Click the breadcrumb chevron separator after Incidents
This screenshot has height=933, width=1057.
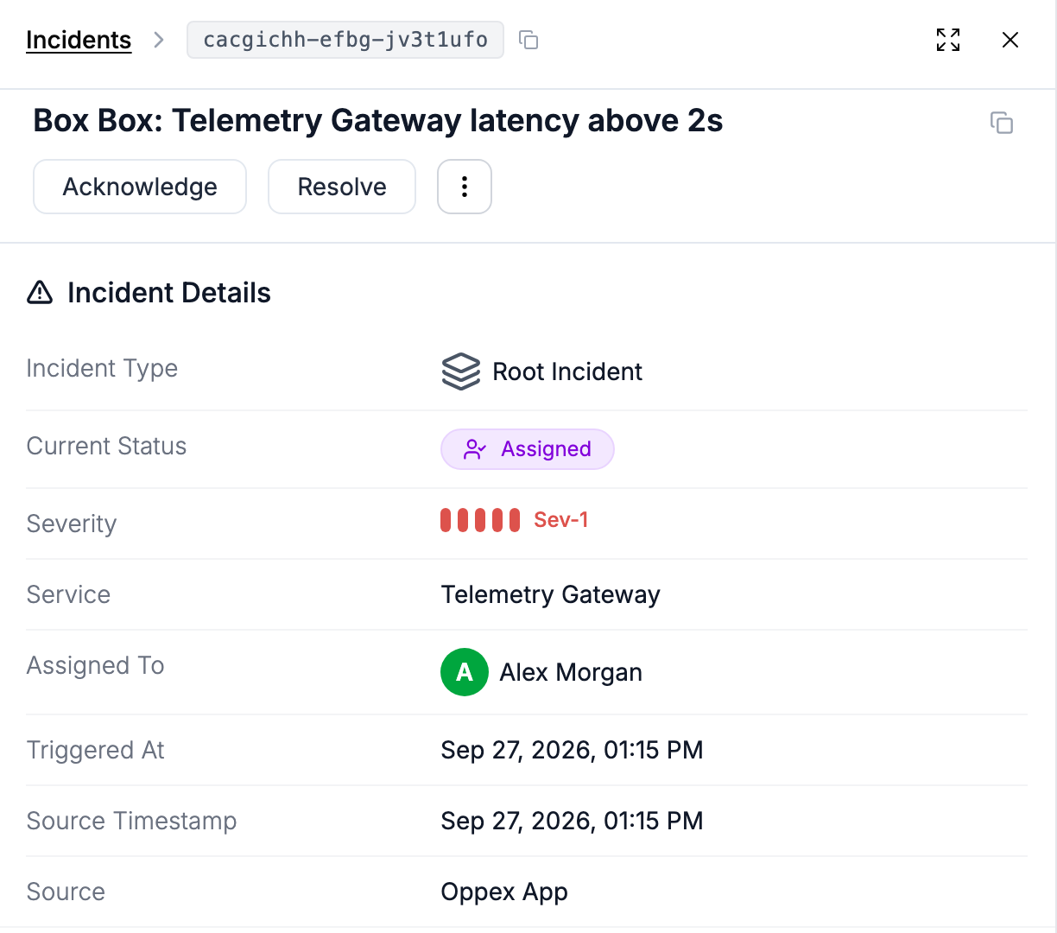pyautogui.click(x=159, y=40)
